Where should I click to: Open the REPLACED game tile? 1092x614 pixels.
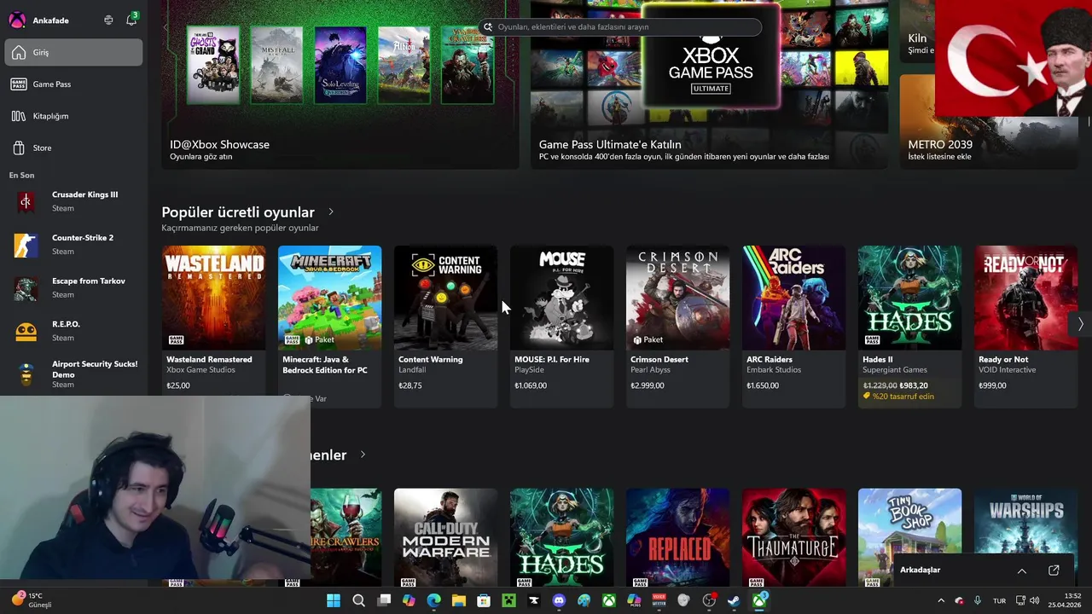click(x=677, y=537)
